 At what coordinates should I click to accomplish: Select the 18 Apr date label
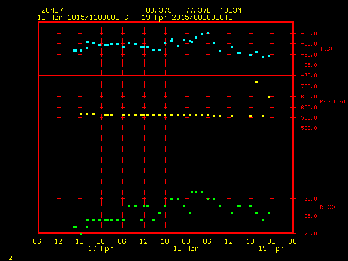[185, 248]
